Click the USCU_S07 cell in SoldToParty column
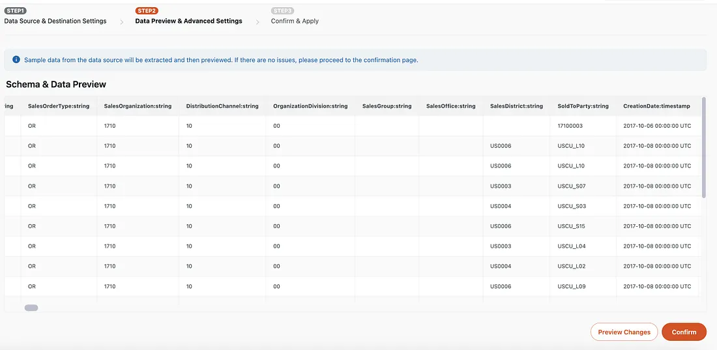Screen dimensions: 717x350 point(572,186)
